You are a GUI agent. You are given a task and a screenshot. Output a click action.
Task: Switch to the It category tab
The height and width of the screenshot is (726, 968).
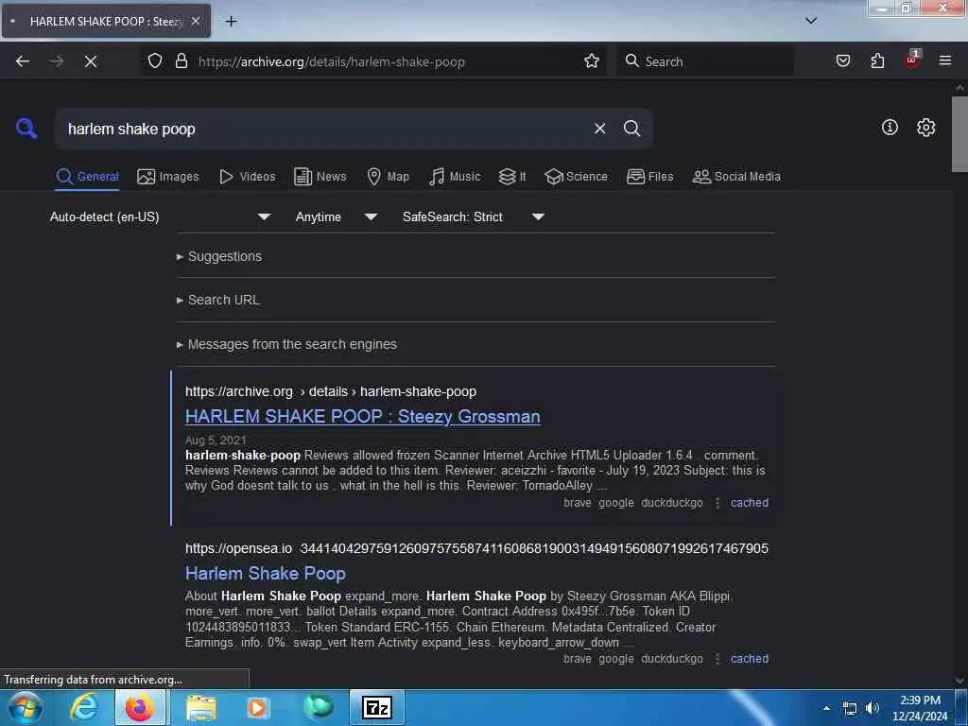(512, 177)
